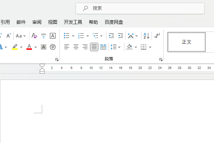
Task: Center align text
Action: [76, 47]
